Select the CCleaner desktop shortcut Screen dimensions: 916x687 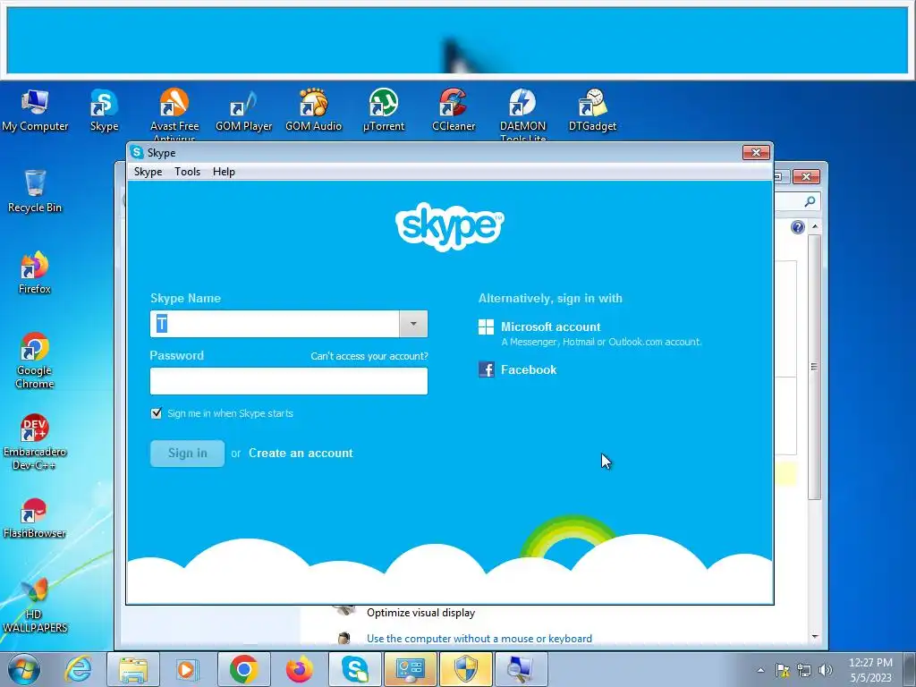[454, 110]
